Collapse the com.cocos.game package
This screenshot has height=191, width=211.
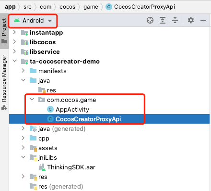32,100
